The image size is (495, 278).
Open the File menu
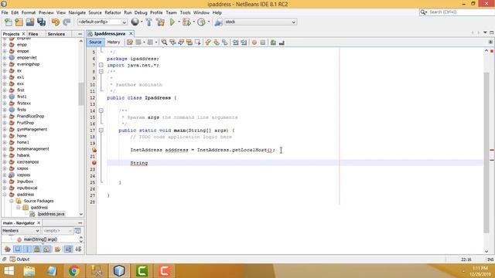[x=5, y=12]
